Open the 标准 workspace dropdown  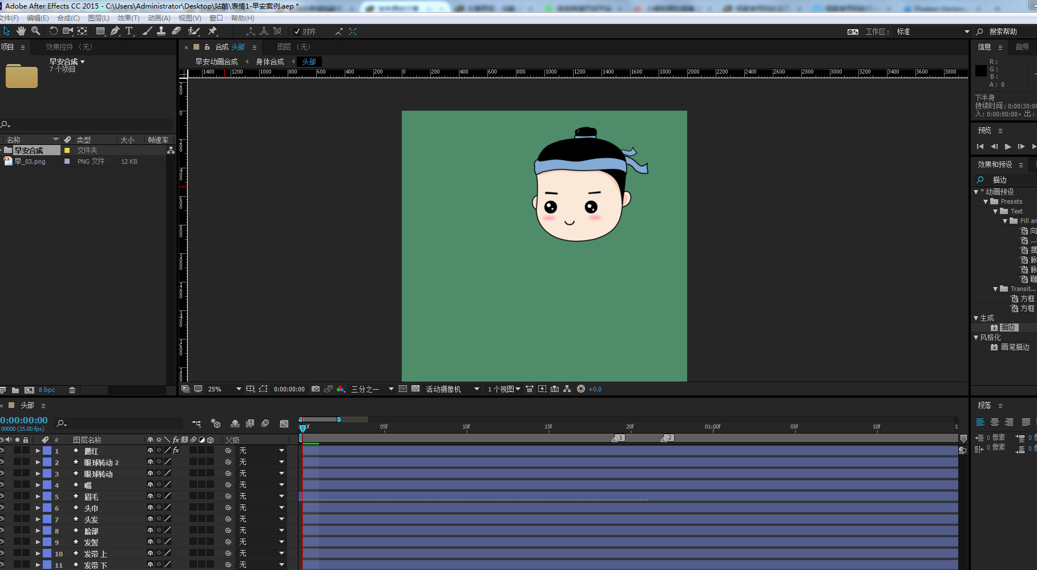pyautogui.click(x=933, y=32)
